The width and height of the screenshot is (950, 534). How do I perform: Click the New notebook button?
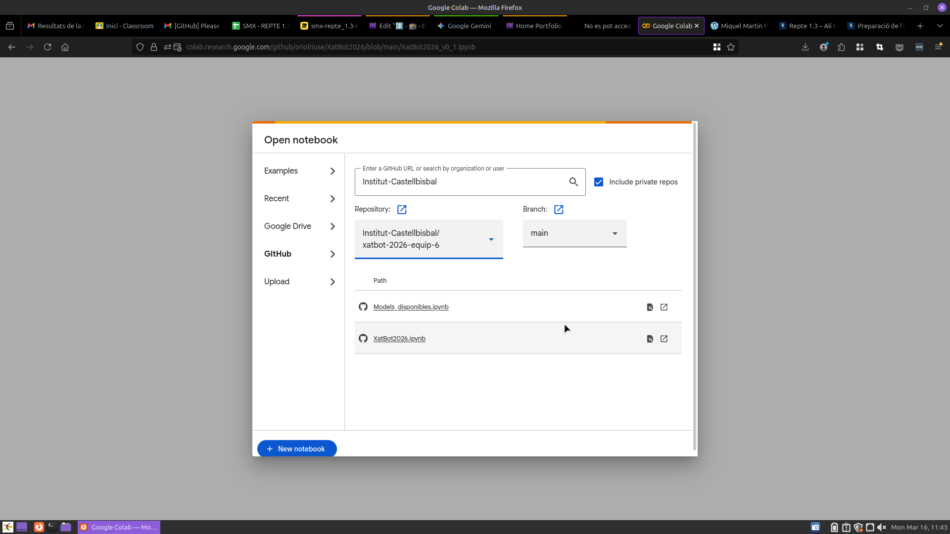coord(297,448)
